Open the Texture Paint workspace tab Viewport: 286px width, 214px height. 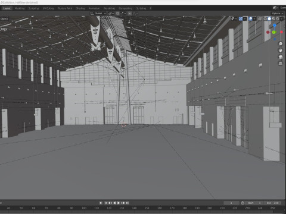(x=65, y=8)
